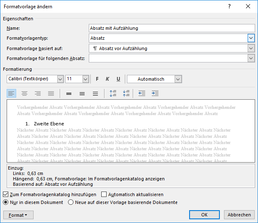The height and width of the screenshot is (223, 258).
Task: Toggle underline formatting with U button
Action: (118, 79)
